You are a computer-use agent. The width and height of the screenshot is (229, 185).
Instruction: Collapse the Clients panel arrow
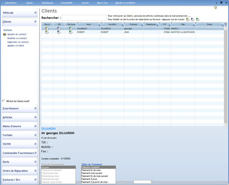click(x=35, y=22)
